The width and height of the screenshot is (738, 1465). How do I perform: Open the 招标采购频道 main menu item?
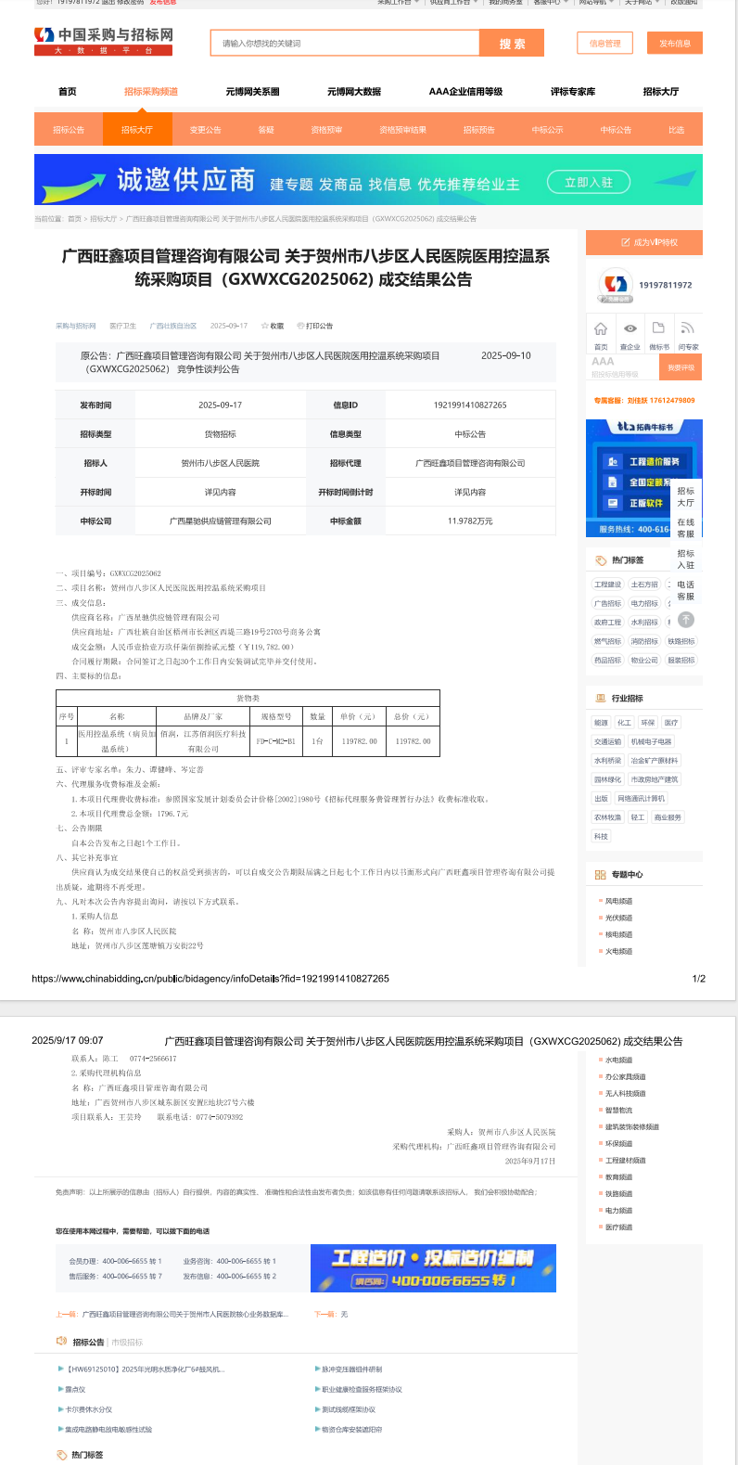click(151, 92)
